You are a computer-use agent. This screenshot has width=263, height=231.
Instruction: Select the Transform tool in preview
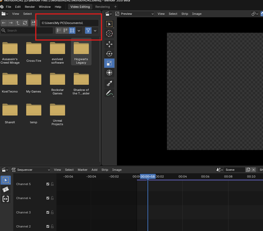tap(109, 73)
